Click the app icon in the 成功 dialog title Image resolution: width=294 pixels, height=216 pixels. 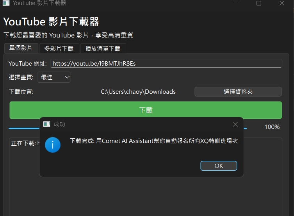tap(47, 124)
